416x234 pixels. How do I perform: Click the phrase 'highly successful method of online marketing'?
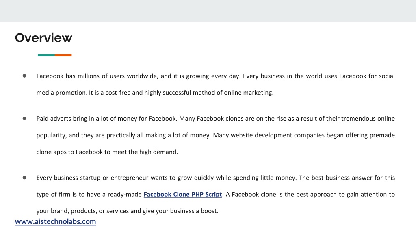209,93
